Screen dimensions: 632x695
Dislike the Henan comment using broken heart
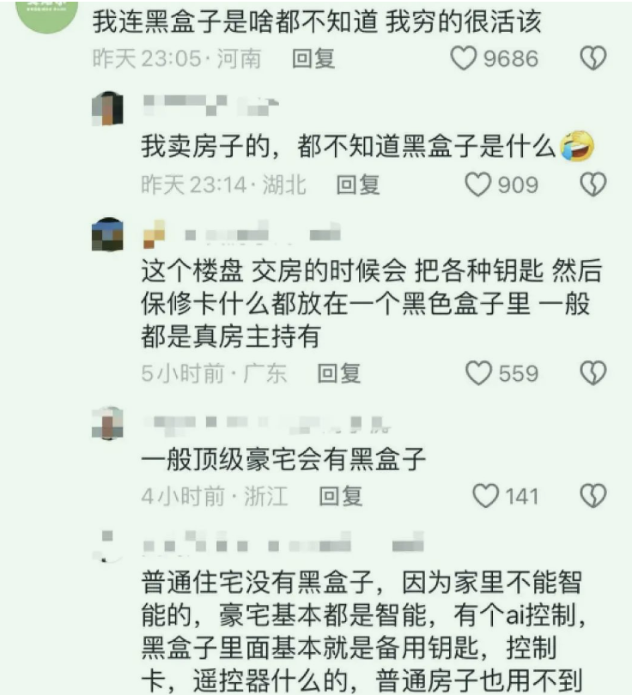click(x=593, y=58)
